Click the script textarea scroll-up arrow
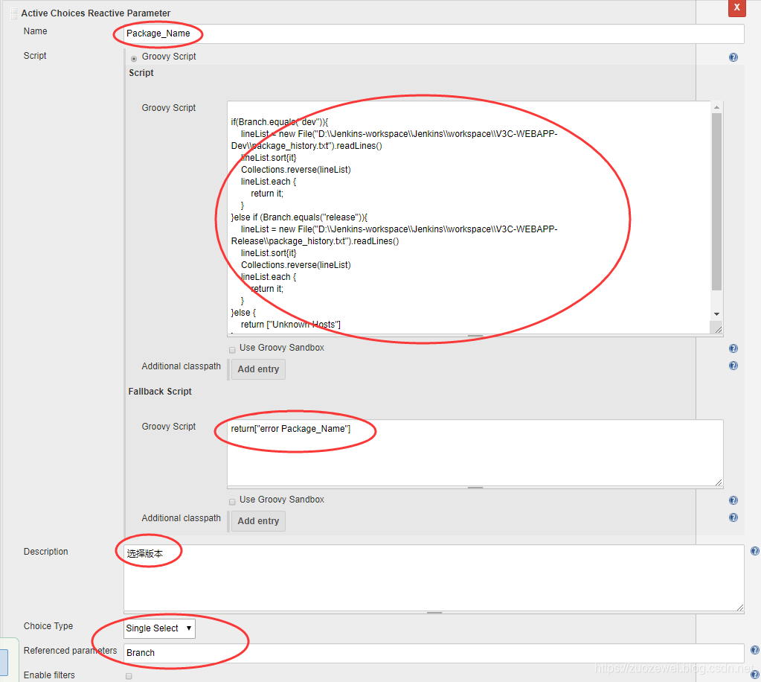Viewport: 761px width, 682px height. pyautogui.click(x=716, y=107)
